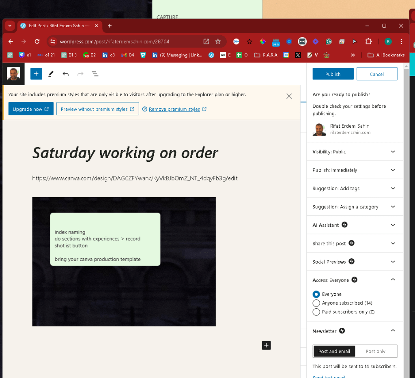
Task: Click the Send test email link
Action: coord(329,377)
